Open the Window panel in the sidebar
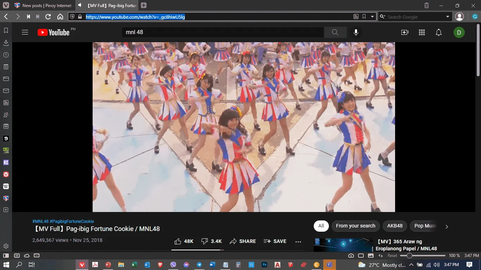Screen dimensions: 481x270 tap(6, 79)
